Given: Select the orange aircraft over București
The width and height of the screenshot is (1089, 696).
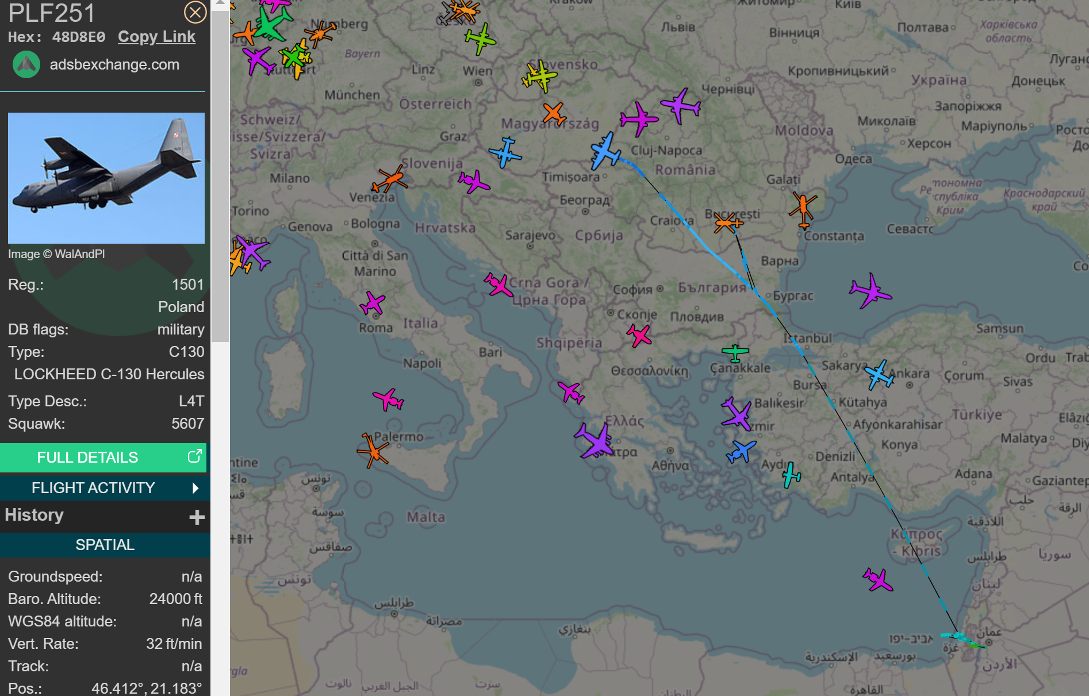Looking at the screenshot, I should click(727, 222).
